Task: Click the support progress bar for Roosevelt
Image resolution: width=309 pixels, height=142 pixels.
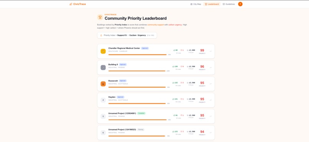Action: pyautogui.click(x=137, y=87)
